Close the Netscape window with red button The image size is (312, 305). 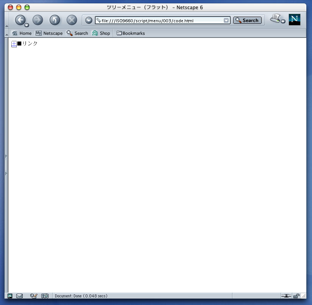pyautogui.click(x=10, y=7)
